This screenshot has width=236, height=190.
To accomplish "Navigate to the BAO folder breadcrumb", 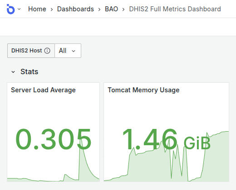I will (x=111, y=9).
